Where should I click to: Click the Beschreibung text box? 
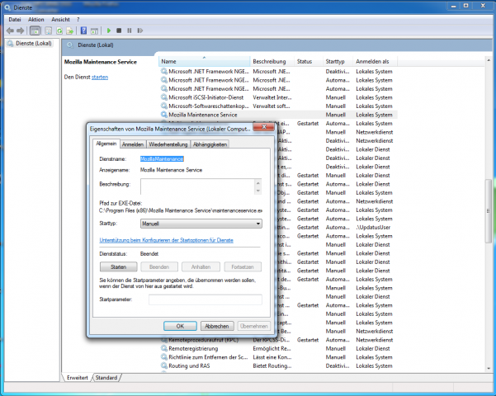pos(198,186)
